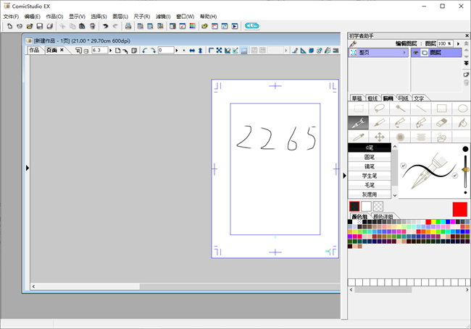The image size is (471, 329).
Task: Toggle the left checkmark on pen preview
Action: pyautogui.click(x=404, y=166)
